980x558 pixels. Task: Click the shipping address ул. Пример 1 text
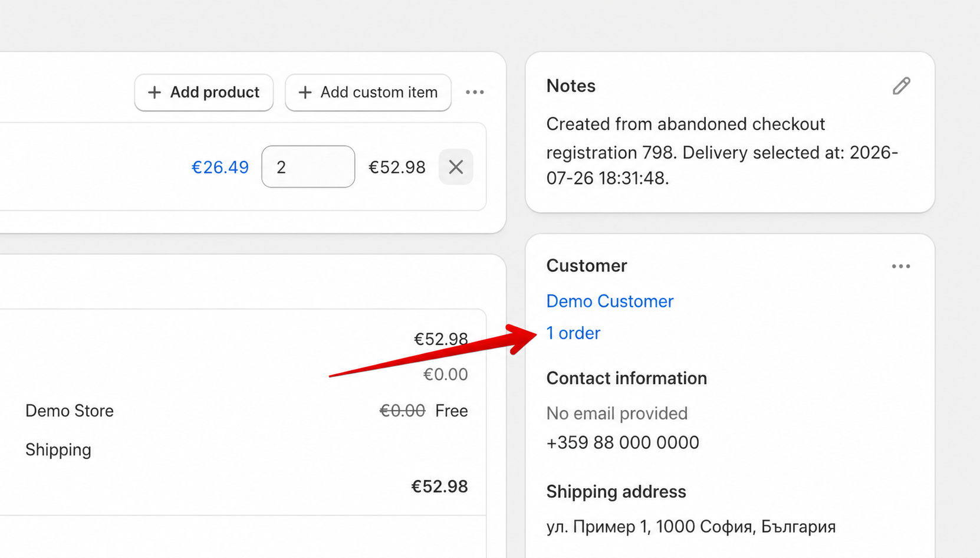tap(691, 526)
